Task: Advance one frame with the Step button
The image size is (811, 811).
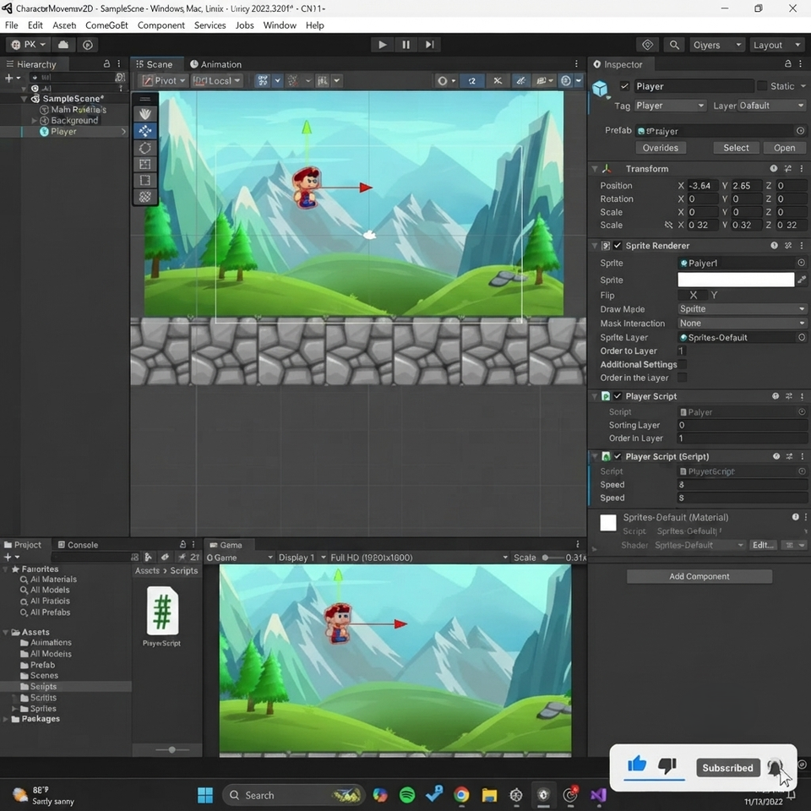Action: click(x=430, y=45)
